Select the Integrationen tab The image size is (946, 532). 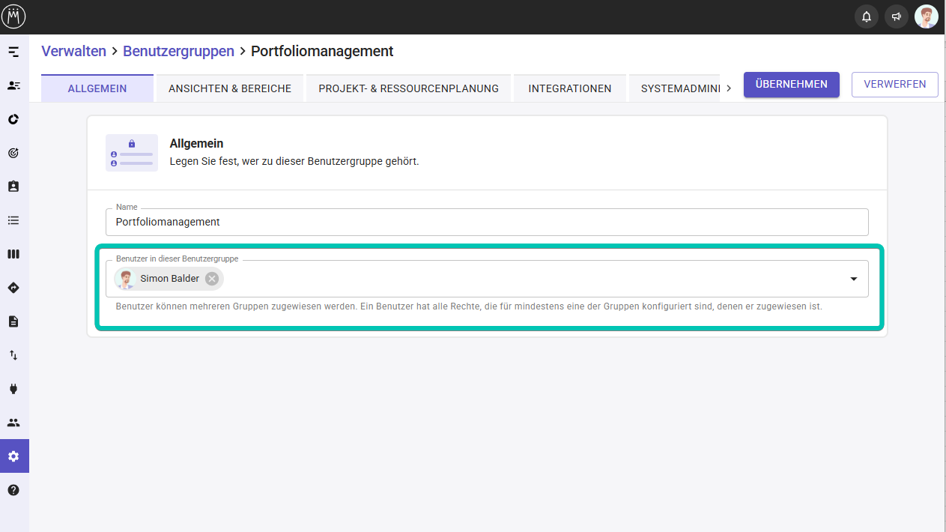(569, 88)
